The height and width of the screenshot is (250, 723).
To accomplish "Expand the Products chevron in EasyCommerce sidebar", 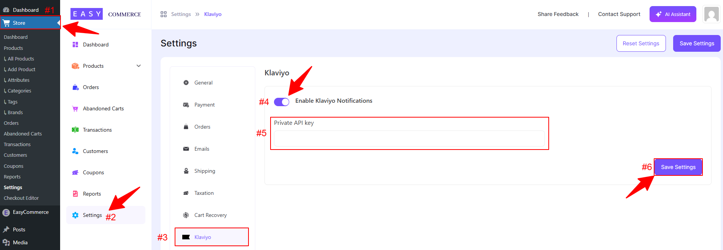I will click(x=139, y=66).
